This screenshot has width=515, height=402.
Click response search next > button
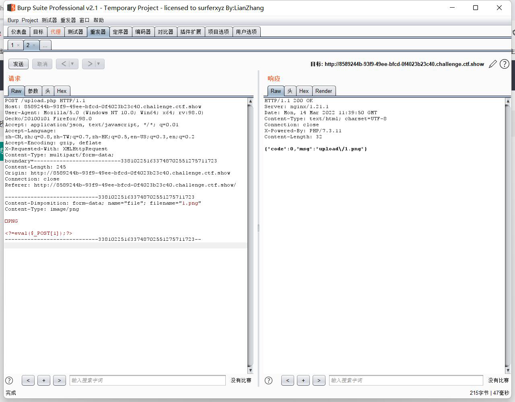[x=319, y=380]
